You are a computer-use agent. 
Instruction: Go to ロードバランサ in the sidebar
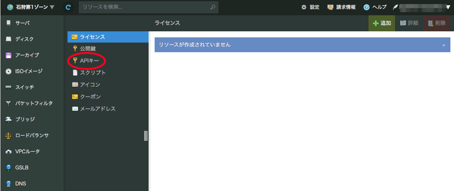[x=32, y=135]
